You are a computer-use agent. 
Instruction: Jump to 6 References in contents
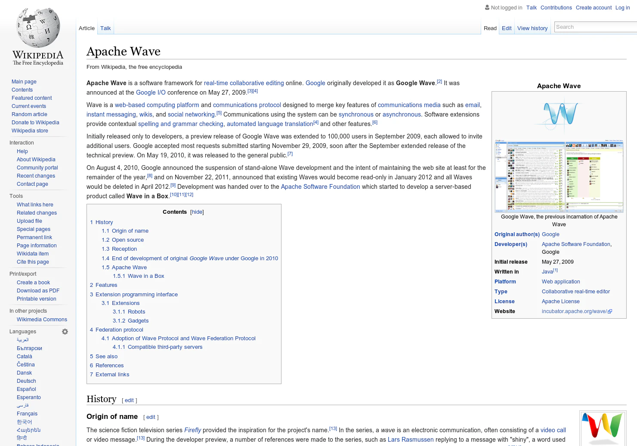[107, 366]
